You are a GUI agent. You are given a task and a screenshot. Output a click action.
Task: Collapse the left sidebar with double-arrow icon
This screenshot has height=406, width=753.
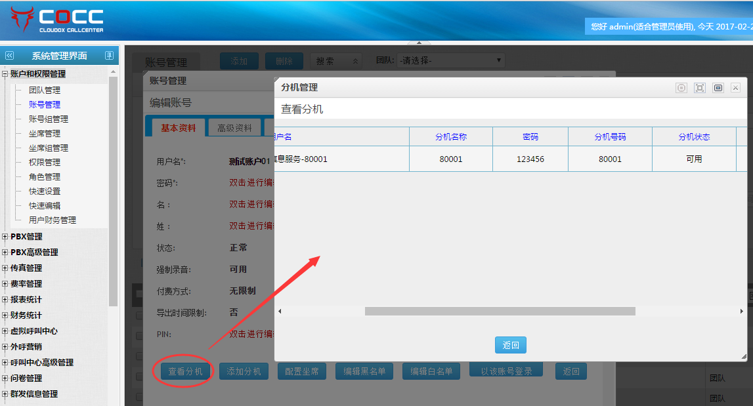pyautogui.click(x=9, y=56)
